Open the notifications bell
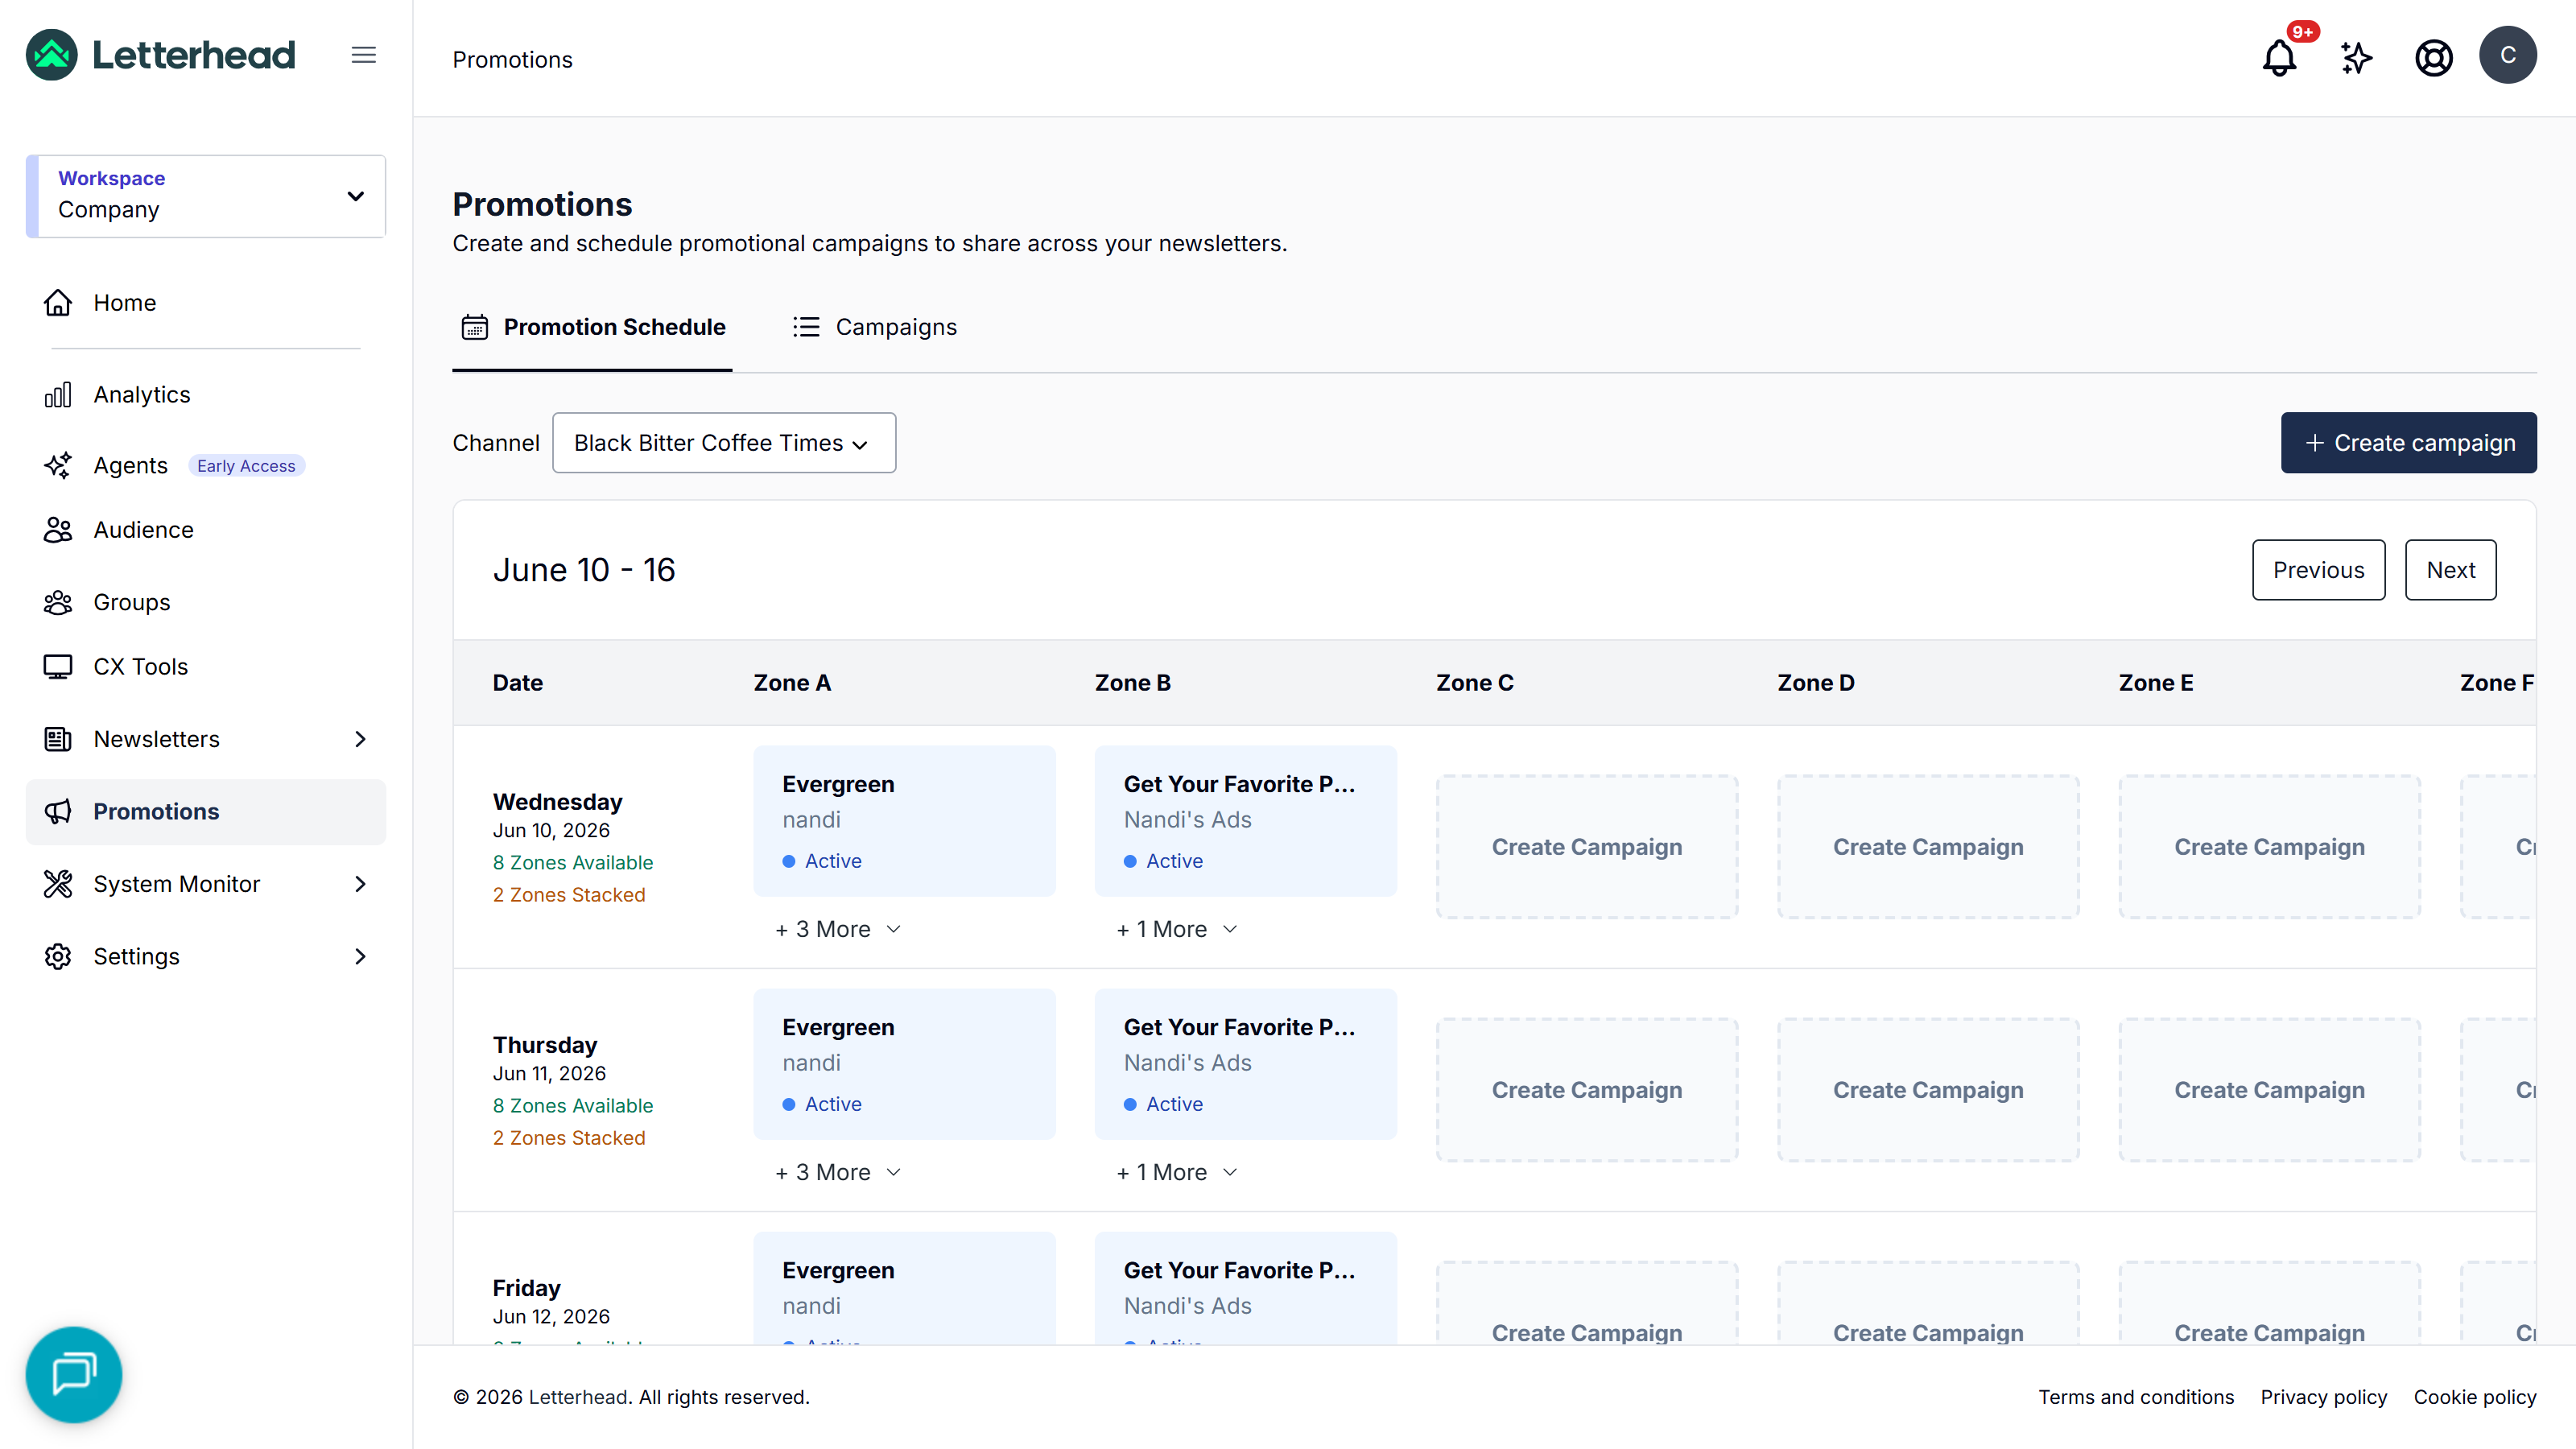 [x=2280, y=57]
